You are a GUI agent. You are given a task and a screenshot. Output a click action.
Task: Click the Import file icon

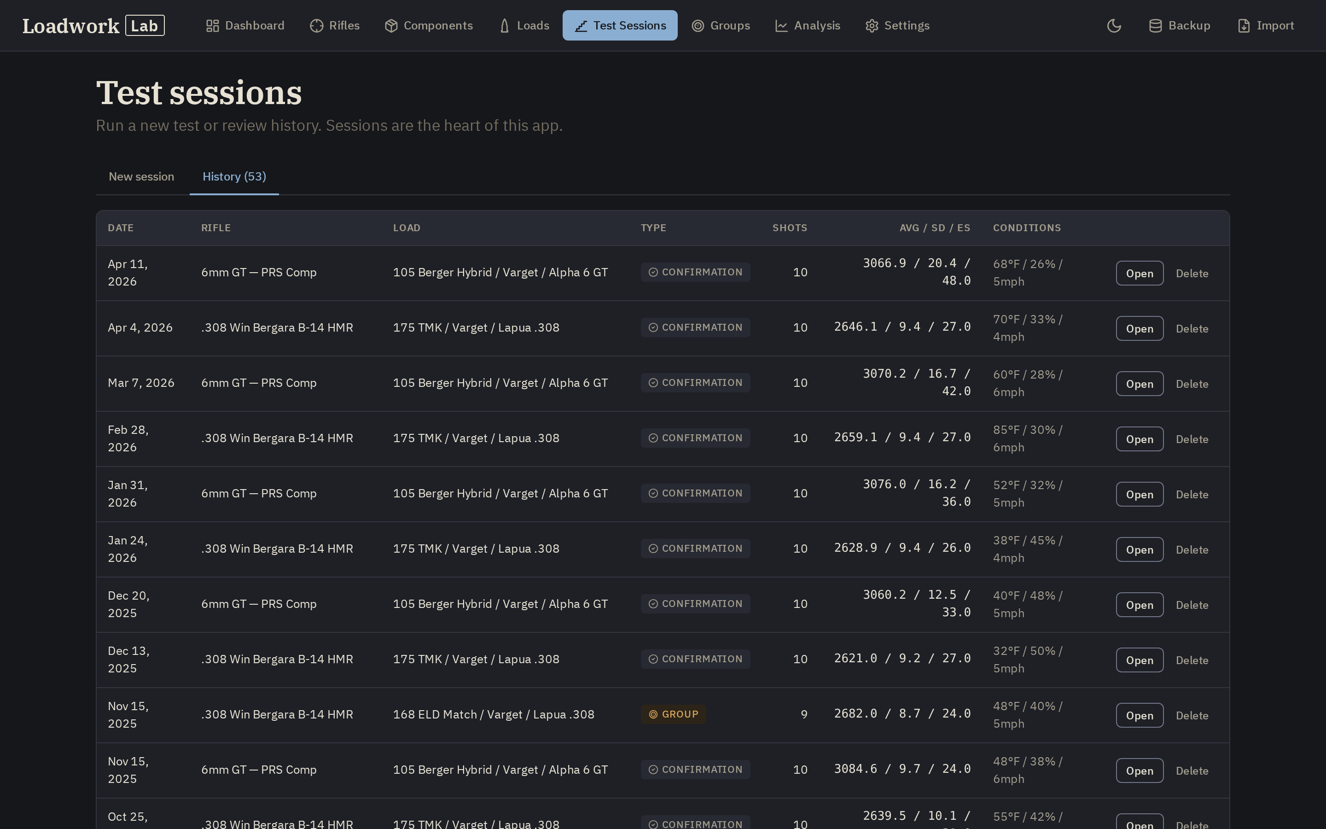[1244, 26]
